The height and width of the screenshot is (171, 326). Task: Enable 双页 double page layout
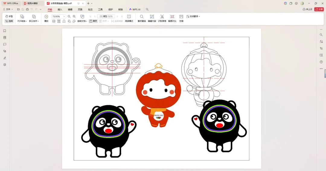104,21
